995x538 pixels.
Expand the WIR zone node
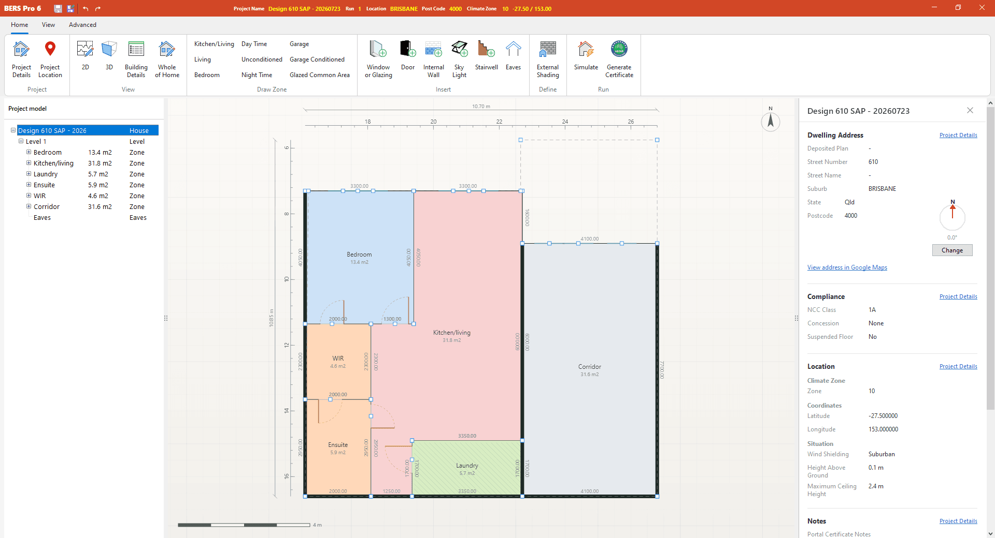point(29,196)
